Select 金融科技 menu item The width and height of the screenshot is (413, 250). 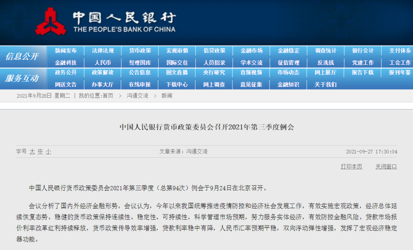66,62
